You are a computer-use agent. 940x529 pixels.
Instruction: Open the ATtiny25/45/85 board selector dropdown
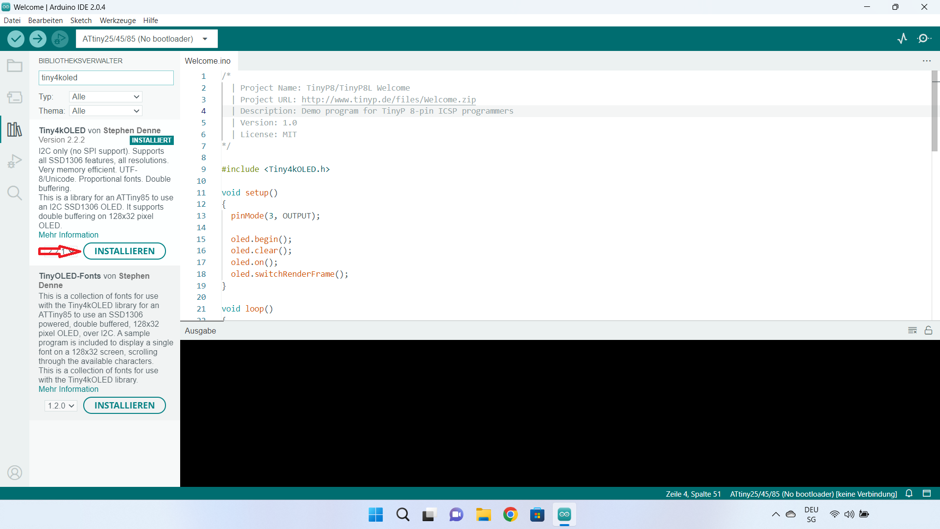146,39
